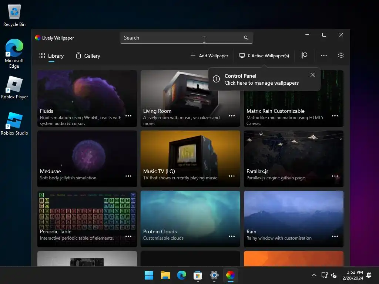Click Add Wallpaper button
The height and width of the screenshot is (284, 379).
click(x=209, y=56)
